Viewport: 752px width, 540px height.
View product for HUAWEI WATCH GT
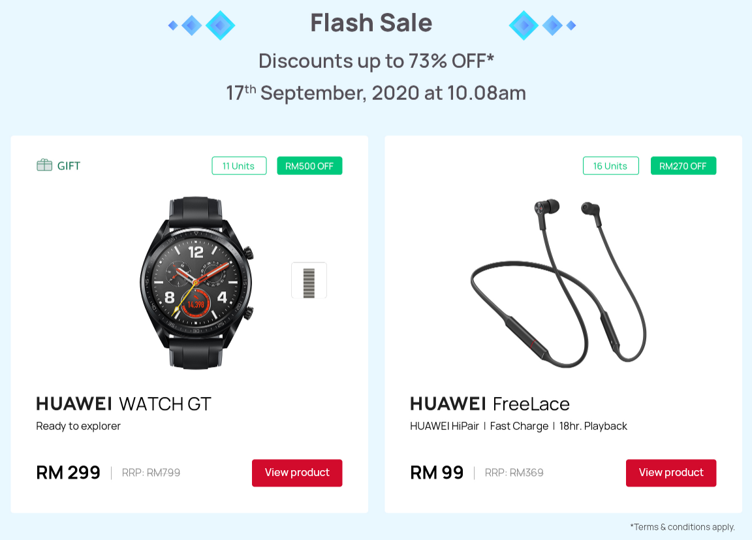[297, 473]
